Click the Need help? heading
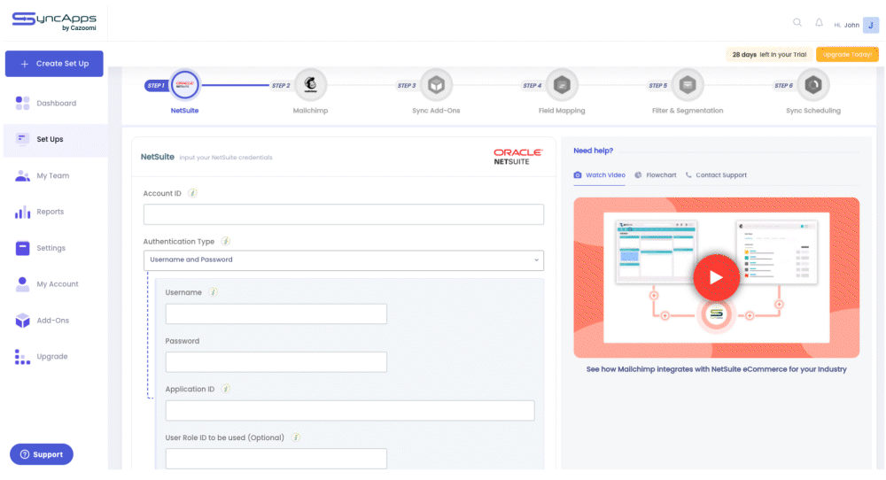This screenshot has height=480, width=886. [x=594, y=151]
